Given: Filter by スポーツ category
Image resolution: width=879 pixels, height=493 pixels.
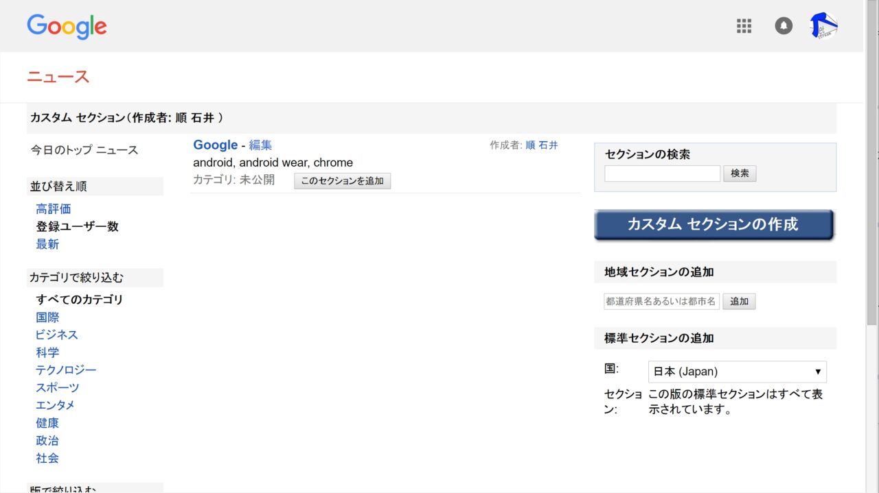Looking at the screenshot, I should (58, 388).
